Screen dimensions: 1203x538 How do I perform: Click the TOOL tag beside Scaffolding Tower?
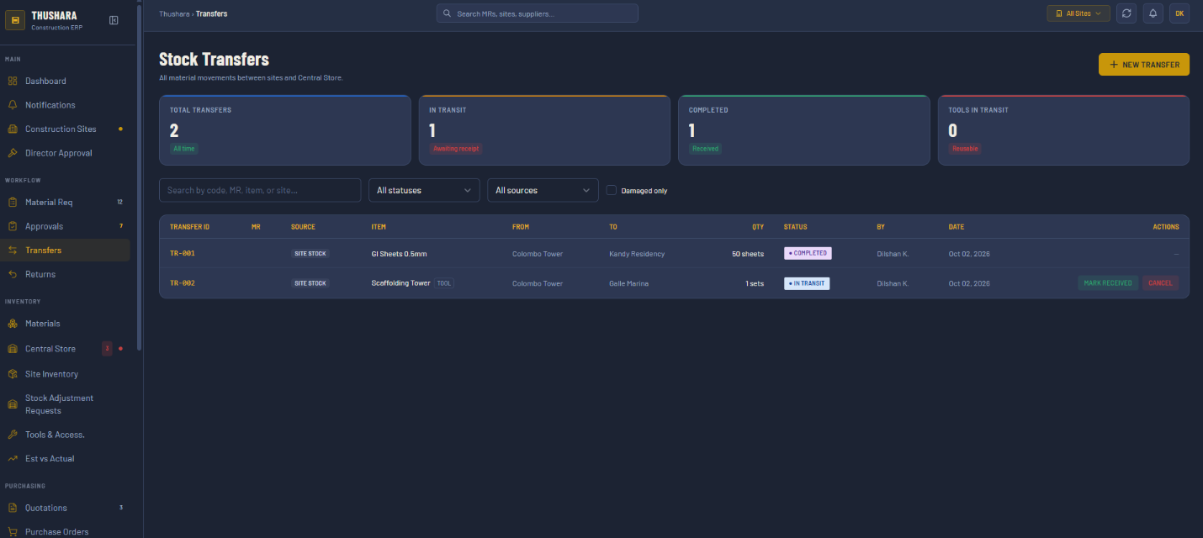(444, 283)
